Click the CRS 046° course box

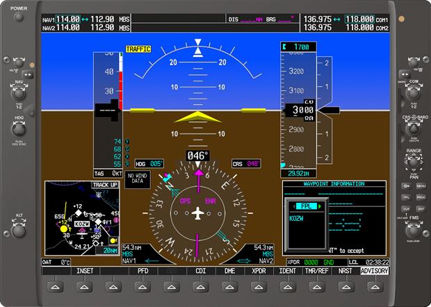point(246,164)
